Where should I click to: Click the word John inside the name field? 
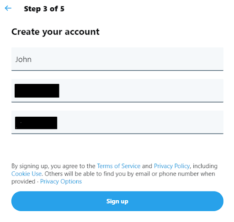(x=23, y=59)
